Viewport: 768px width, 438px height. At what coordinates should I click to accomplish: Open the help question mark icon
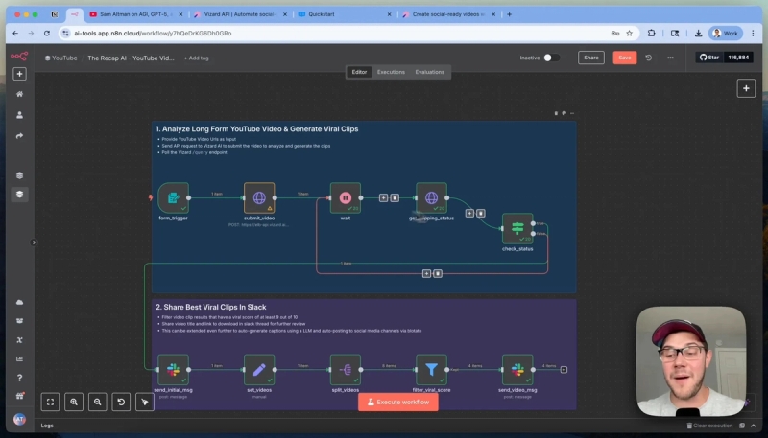(x=19, y=378)
